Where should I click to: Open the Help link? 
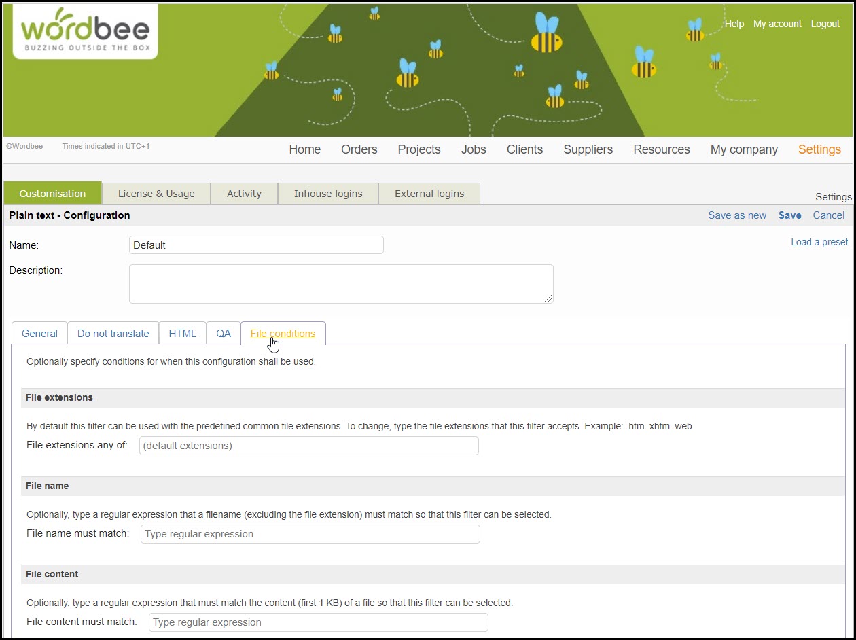[x=734, y=24]
